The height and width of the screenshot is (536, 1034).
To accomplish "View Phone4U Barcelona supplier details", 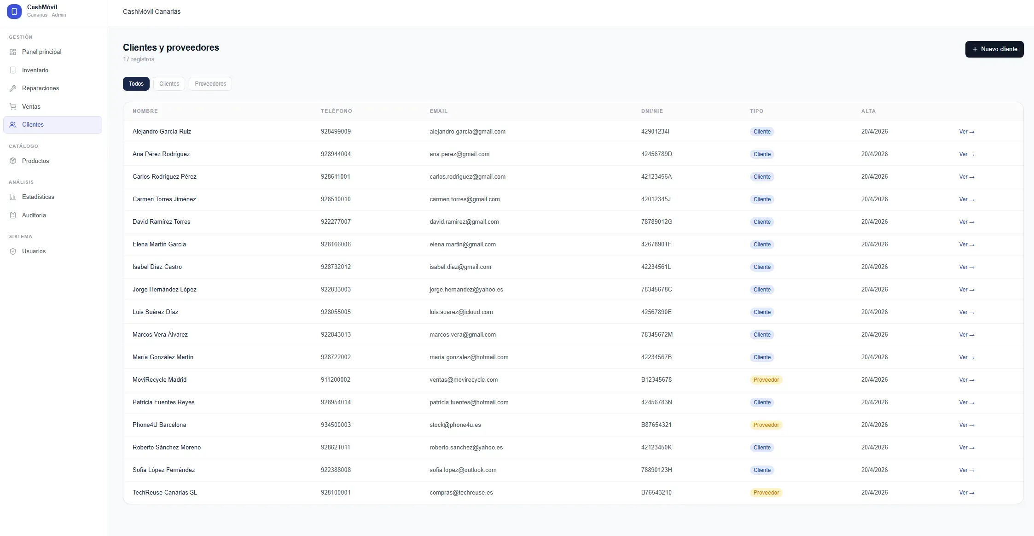I will pos(967,425).
